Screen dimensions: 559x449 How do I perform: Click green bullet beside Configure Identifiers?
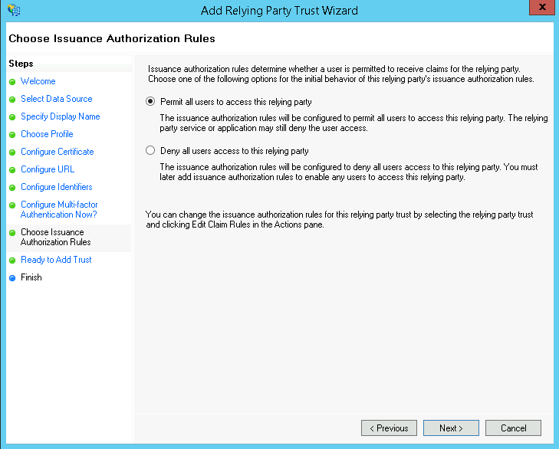(12, 188)
